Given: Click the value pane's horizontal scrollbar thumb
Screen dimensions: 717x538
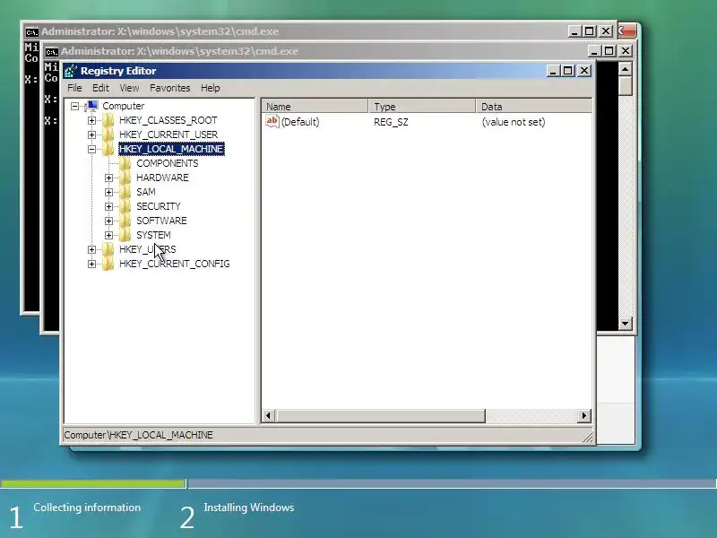Looking at the screenshot, I should pos(379,416).
